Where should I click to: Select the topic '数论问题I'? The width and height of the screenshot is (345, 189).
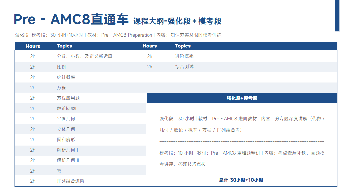tap(66, 109)
